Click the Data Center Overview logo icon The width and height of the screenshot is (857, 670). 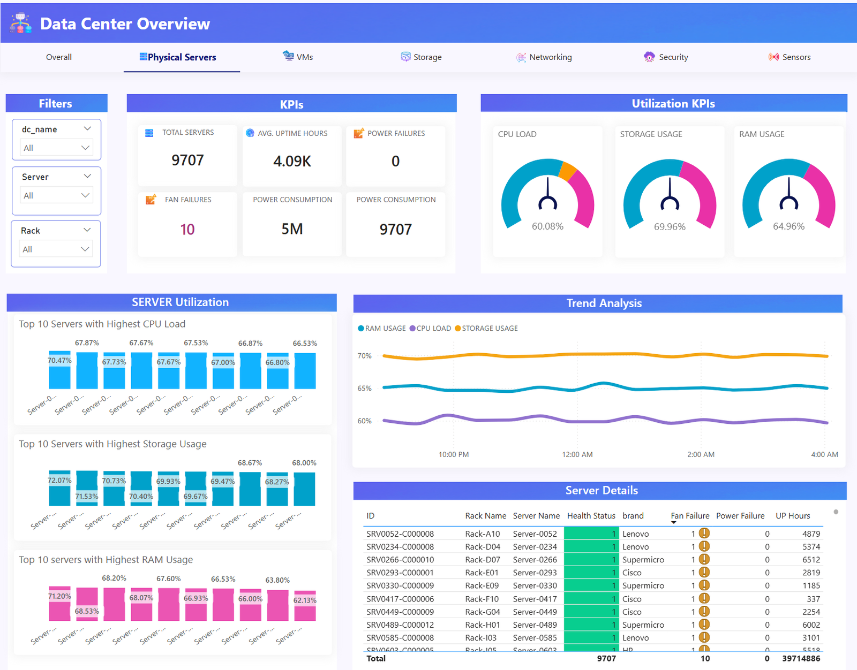pos(20,22)
